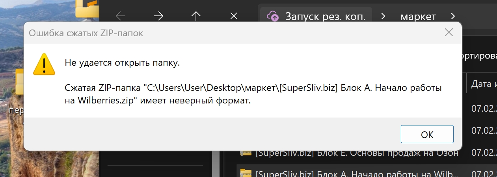
Task: Click the ZIP icon of the Блок А file
Action: (246, 173)
